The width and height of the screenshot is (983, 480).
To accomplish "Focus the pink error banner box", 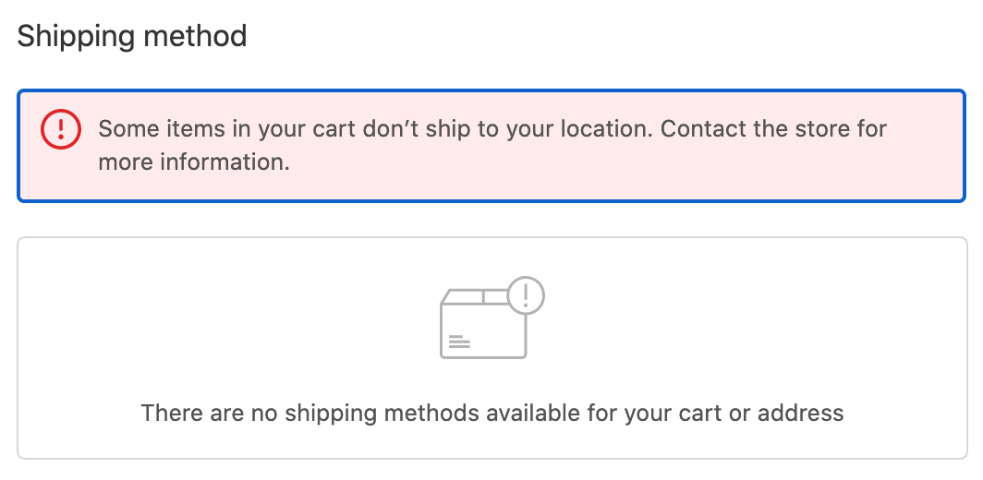I will (491, 145).
